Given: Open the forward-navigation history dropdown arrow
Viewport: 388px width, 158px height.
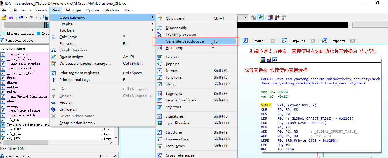Looking at the screenshot, I should click(x=36, y=17).
